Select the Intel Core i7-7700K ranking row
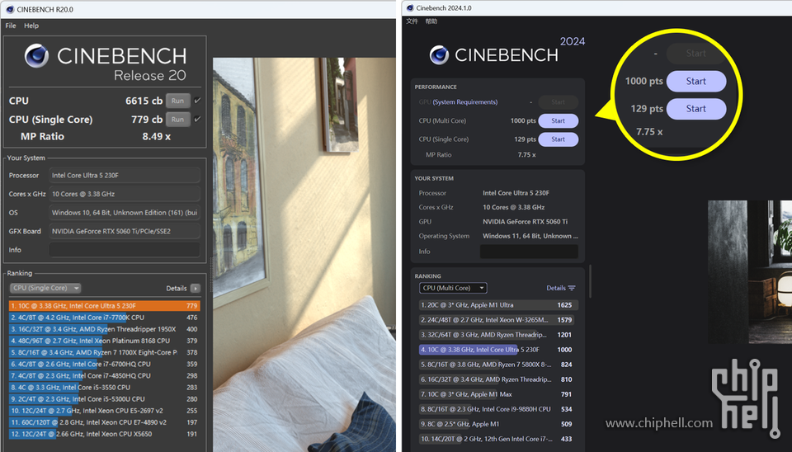 pos(104,318)
